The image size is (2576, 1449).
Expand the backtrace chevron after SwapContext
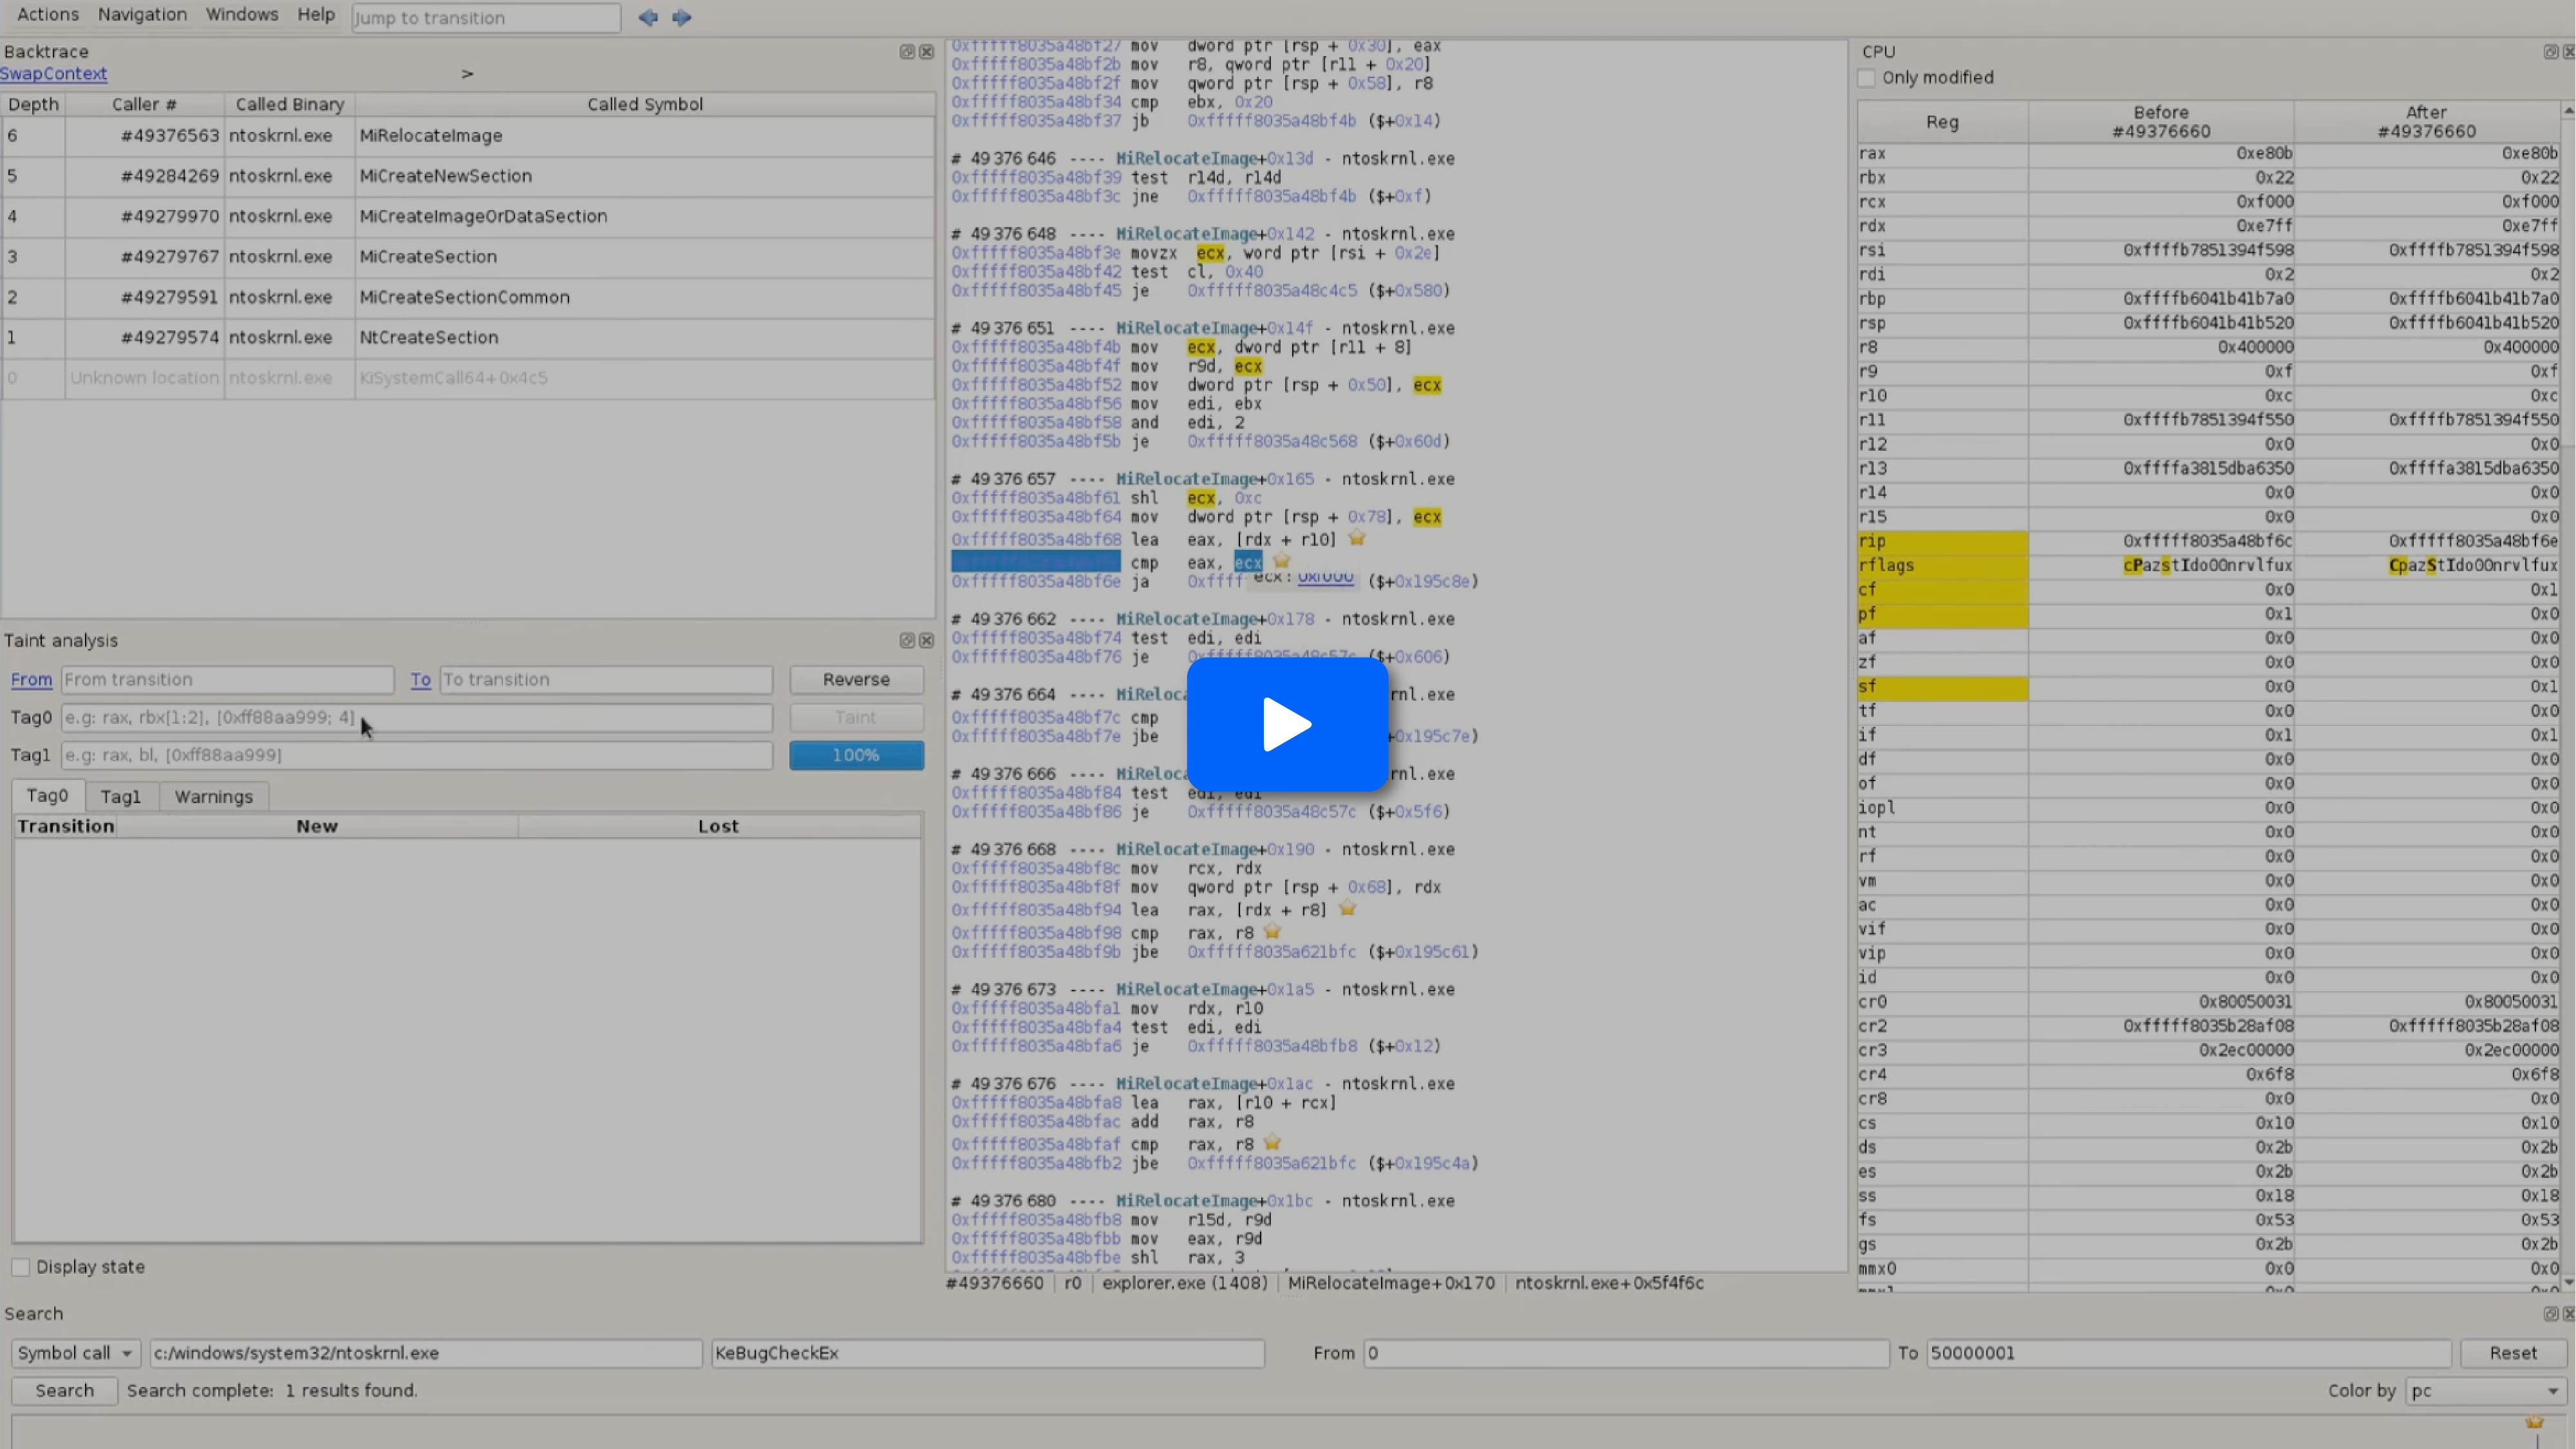tap(467, 74)
